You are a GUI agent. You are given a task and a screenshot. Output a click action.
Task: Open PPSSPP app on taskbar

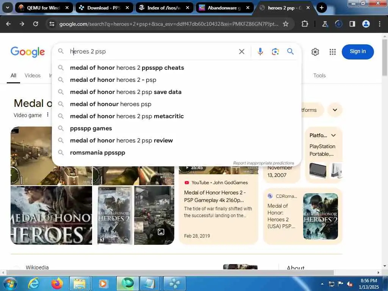point(174,283)
